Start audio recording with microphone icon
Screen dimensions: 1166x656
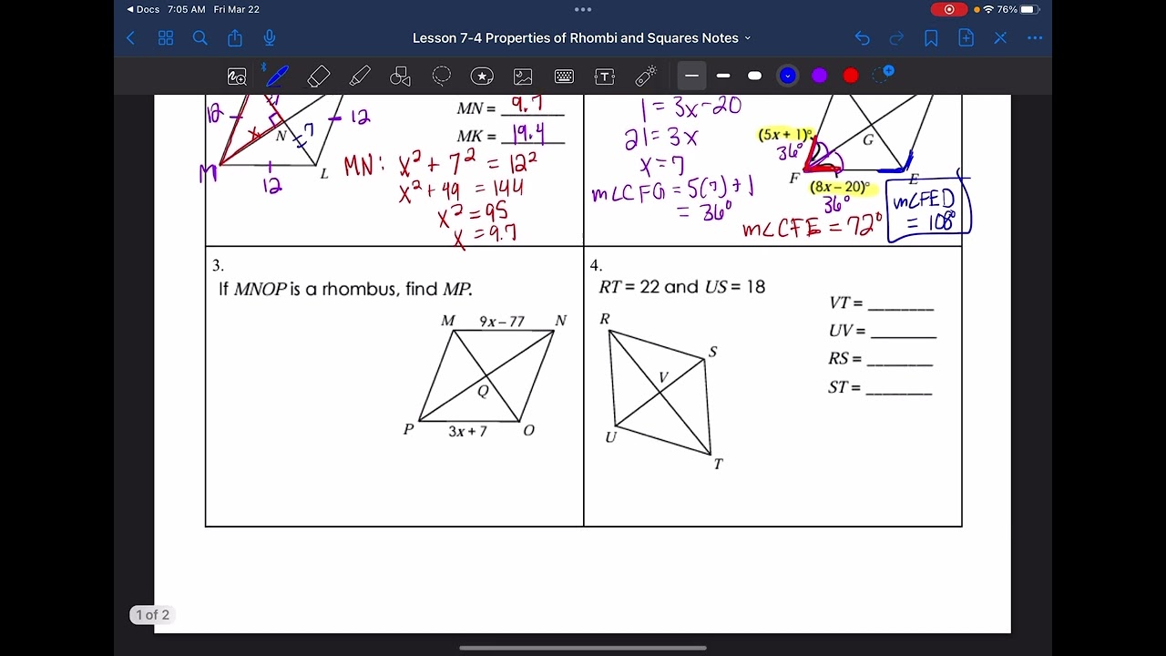(270, 38)
